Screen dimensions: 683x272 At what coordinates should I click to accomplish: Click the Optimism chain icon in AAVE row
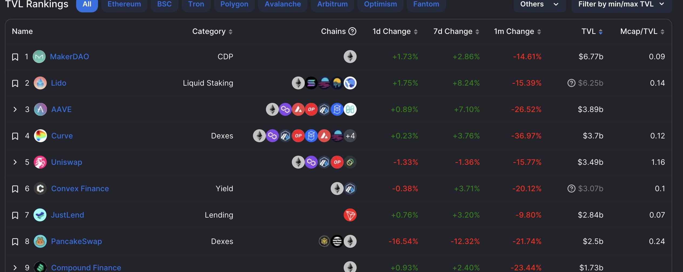pos(311,109)
